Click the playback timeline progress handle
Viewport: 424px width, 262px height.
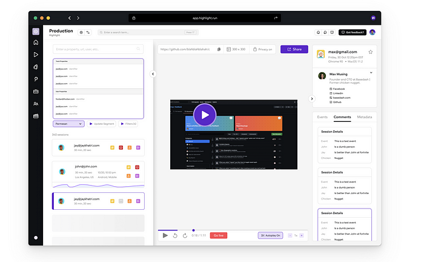tap(193, 230)
